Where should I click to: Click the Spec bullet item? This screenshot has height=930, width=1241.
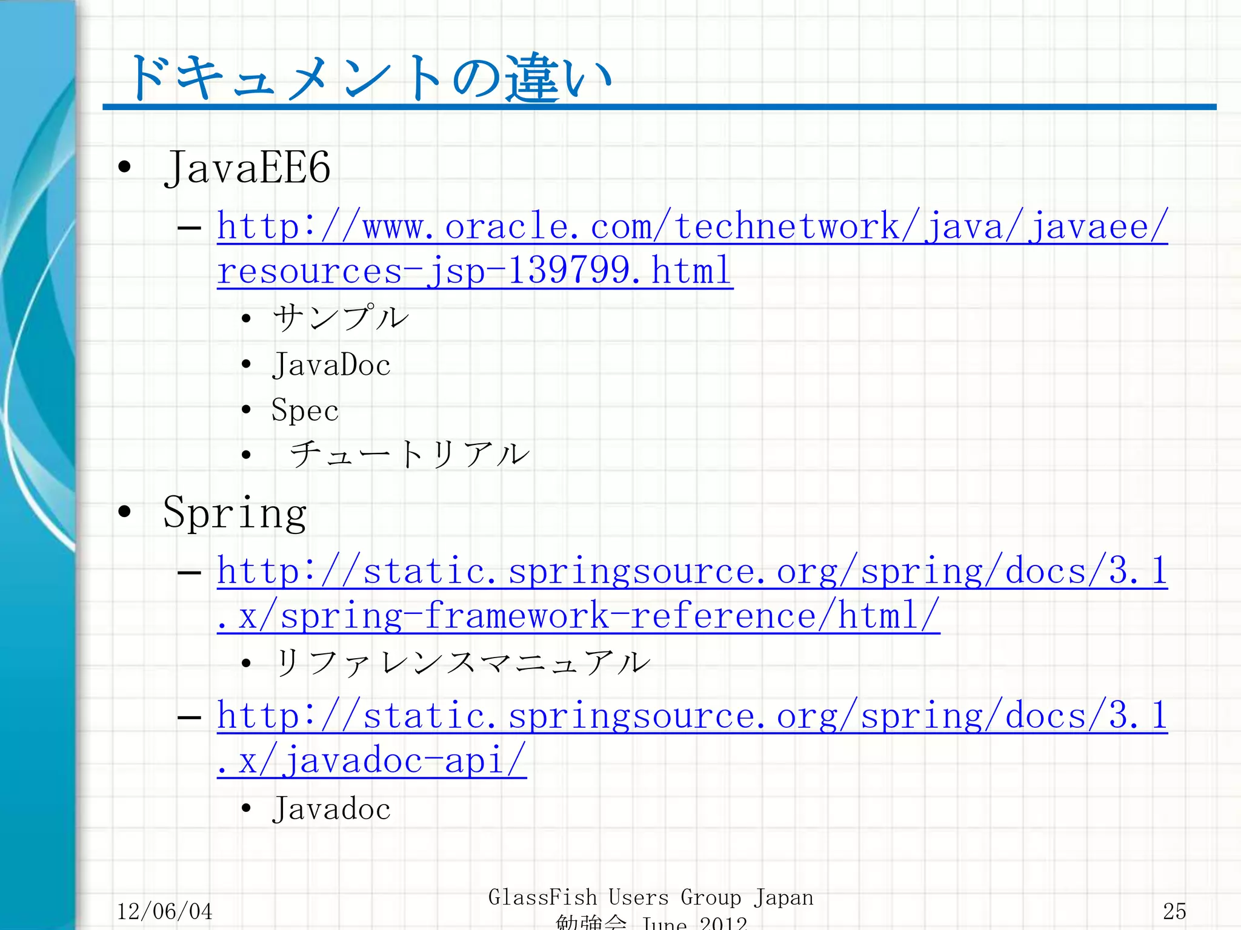(305, 411)
